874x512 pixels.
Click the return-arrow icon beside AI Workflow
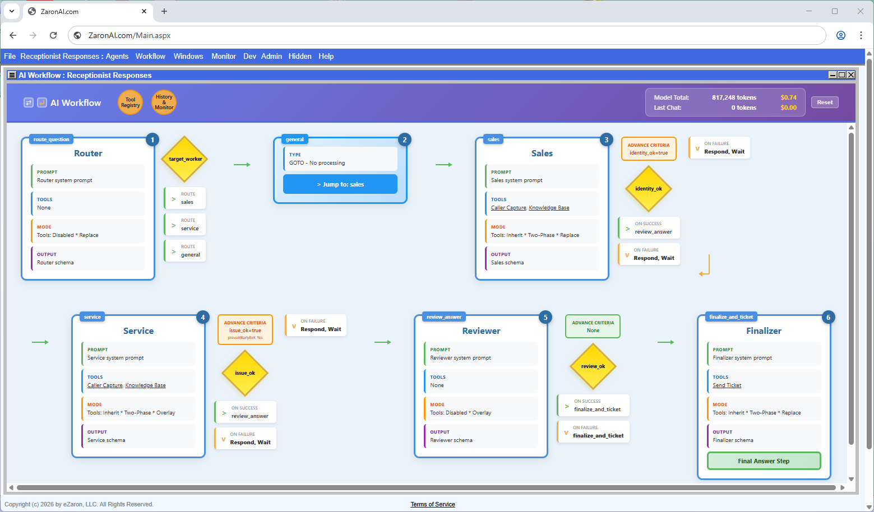coord(42,103)
